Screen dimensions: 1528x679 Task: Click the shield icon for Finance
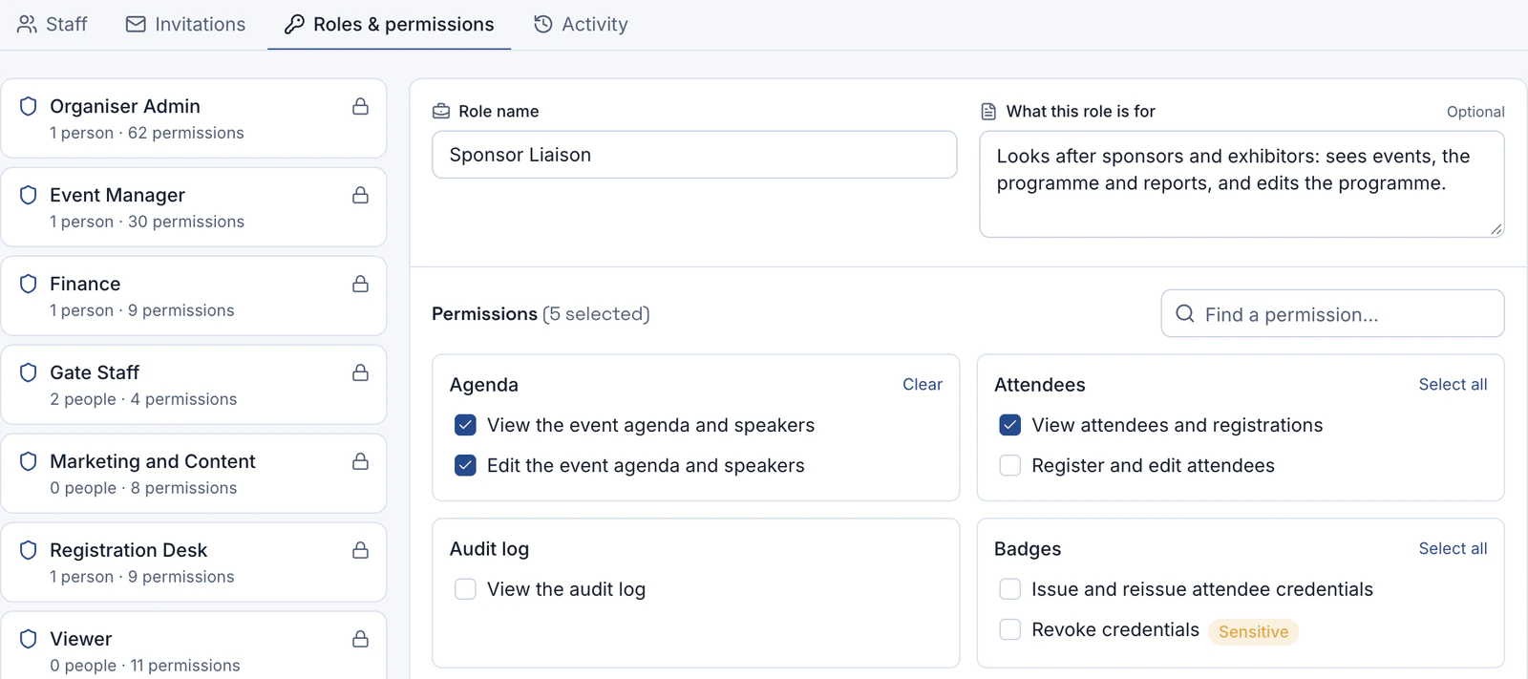coord(29,284)
